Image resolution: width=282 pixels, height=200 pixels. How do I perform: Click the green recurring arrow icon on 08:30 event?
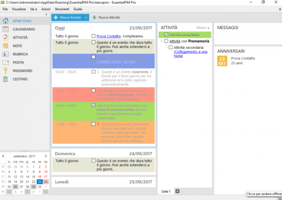point(98,72)
